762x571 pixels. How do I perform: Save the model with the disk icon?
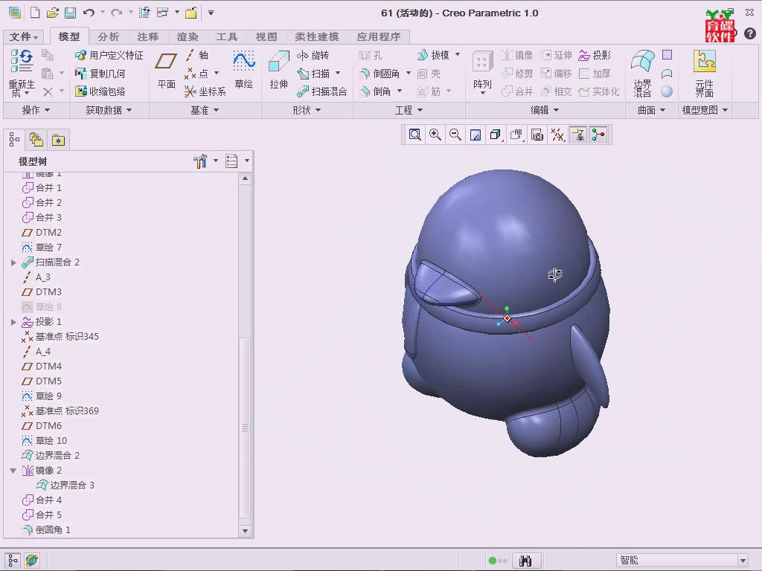71,13
